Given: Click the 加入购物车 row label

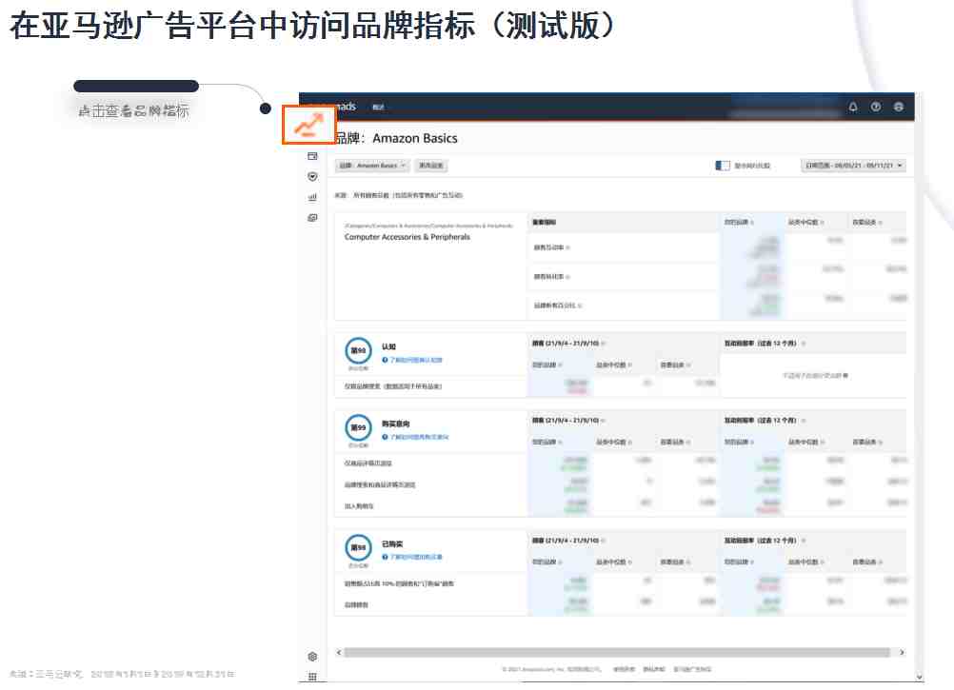Looking at the screenshot, I should point(359,506).
